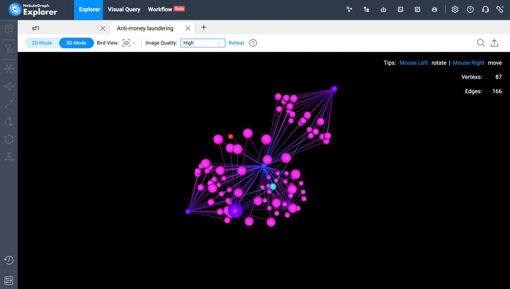The height and width of the screenshot is (289, 510).
Task: Open the hierarchy tree icon in header
Action: pos(366,9)
